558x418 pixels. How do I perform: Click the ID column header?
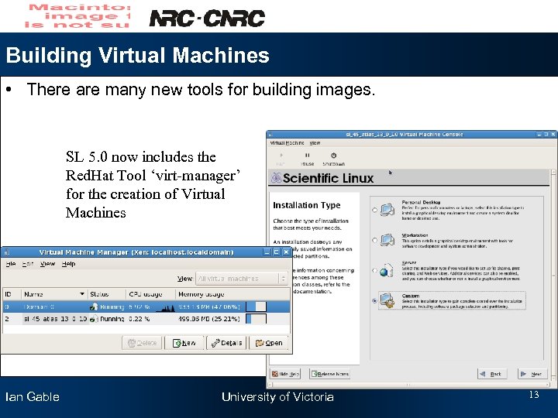(12, 294)
